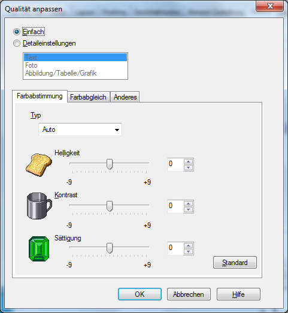Click the green emerald icon beside Sättigung
This screenshot has width=288, height=313.
[x=39, y=249]
